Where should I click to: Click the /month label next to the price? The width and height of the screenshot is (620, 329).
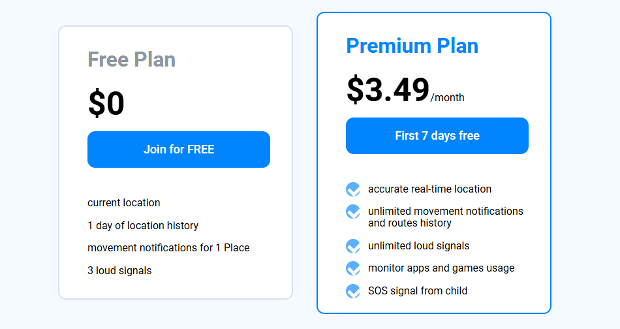pyautogui.click(x=448, y=98)
